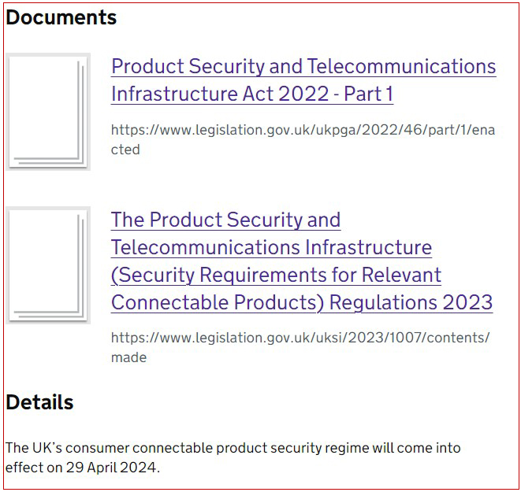Open the Regulations 2023 document thumbnail
The image size is (521, 492).
coord(49,264)
